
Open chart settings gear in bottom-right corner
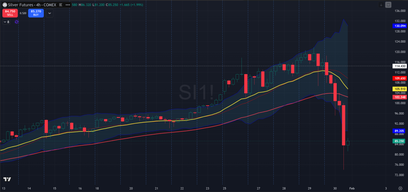pos(400,188)
